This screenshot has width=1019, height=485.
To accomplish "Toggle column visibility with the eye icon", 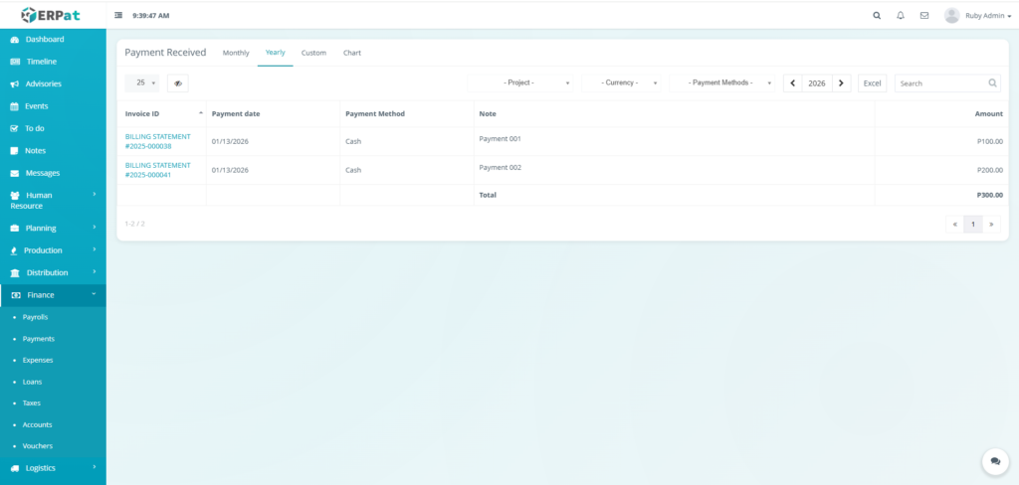I will 178,83.
